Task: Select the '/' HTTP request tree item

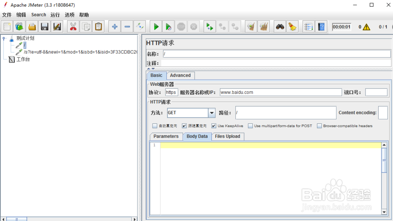Action: point(25,45)
